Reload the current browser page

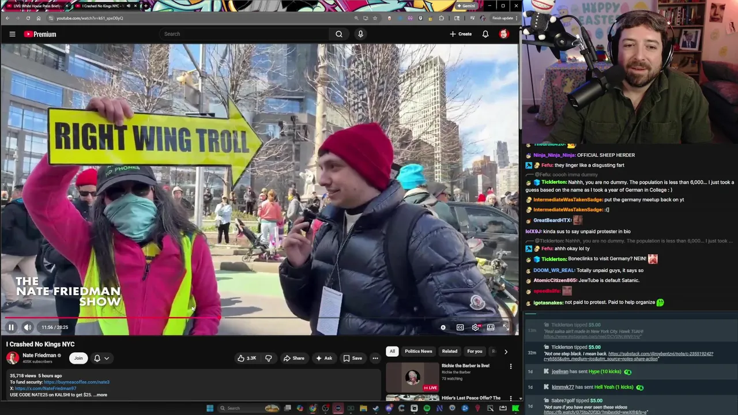point(28,18)
